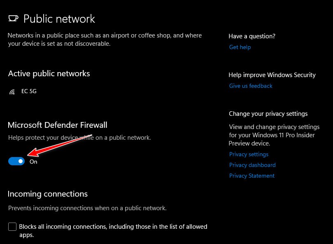This screenshot has width=333, height=244.
Task: Click the Microsoft Defender Firewall heading
Action: point(57,125)
